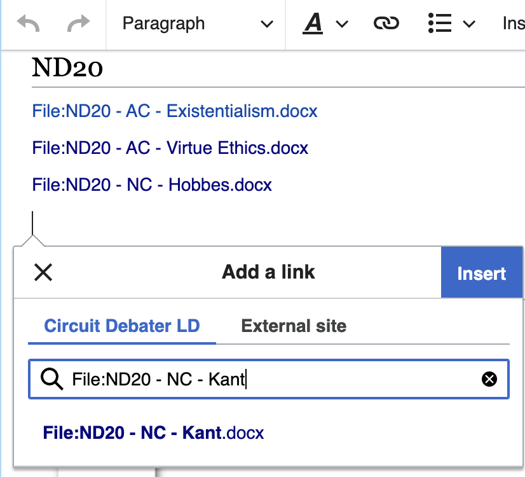Switch to the External site tab
Viewport: 525px width, 477px height.
click(x=294, y=326)
